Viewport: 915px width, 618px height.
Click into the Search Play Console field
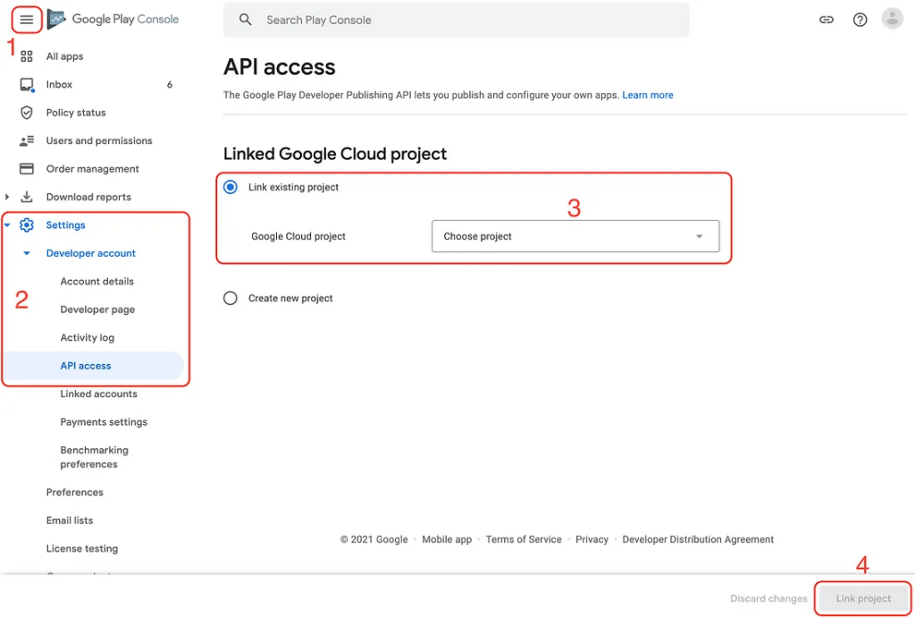point(456,20)
